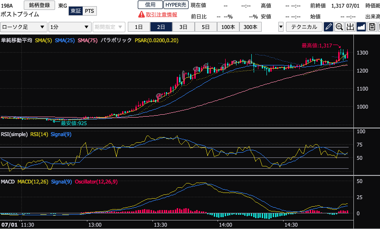Switch market to PTS
Image resolution: width=380 pixels, height=229 pixels.
[89, 10]
